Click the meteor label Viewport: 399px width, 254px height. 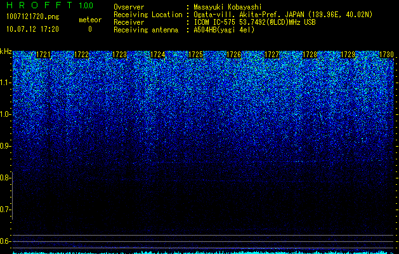coord(90,20)
